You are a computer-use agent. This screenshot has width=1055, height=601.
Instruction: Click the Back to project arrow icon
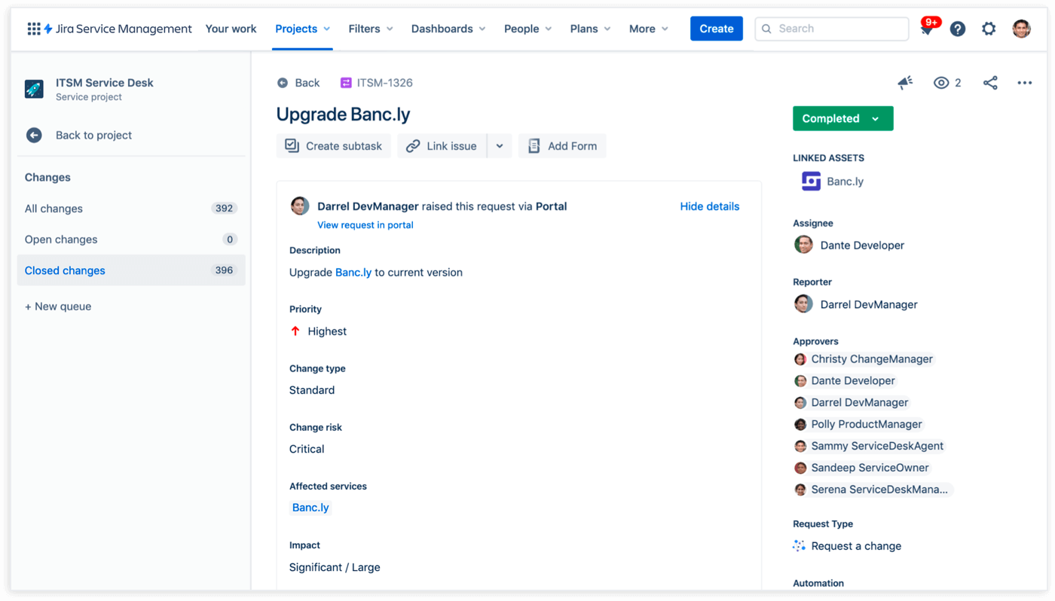tap(34, 135)
